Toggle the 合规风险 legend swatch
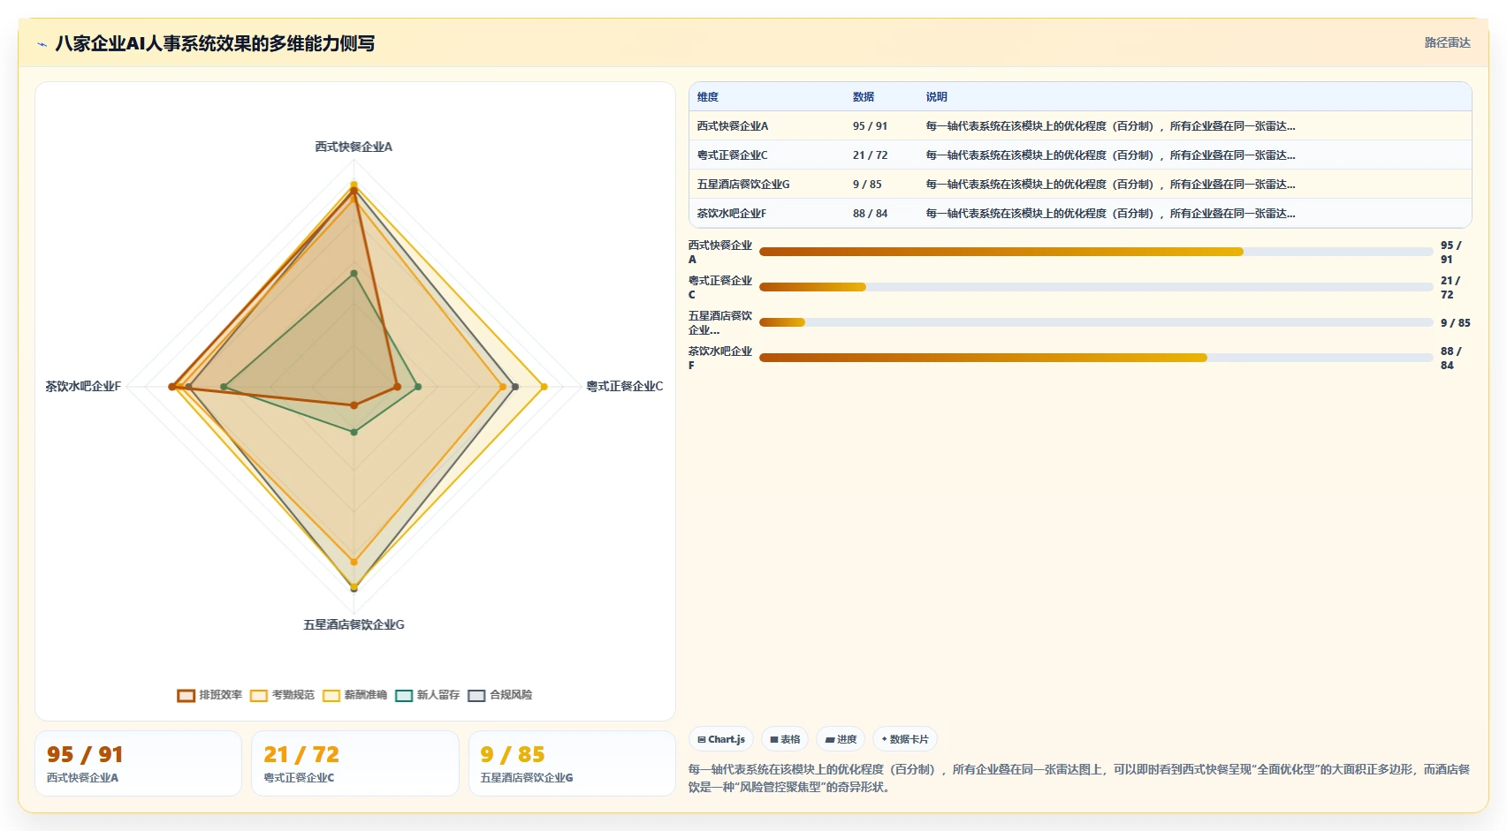Image resolution: width=1507 pixels, height=831 pixels. pyautogui.click(x=476, y=696)
